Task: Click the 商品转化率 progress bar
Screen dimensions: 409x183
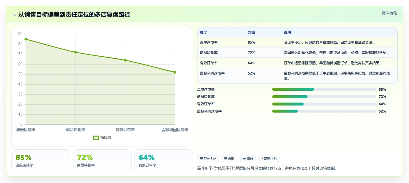Action: [324, 97]
